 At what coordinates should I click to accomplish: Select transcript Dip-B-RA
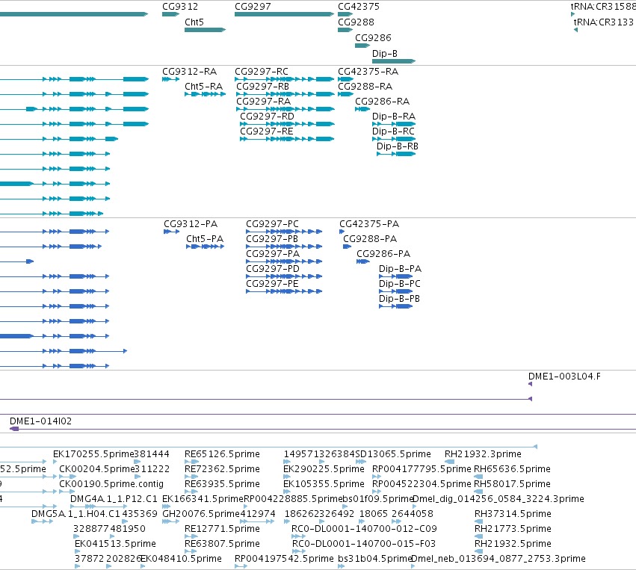click(x=394, y=117)
